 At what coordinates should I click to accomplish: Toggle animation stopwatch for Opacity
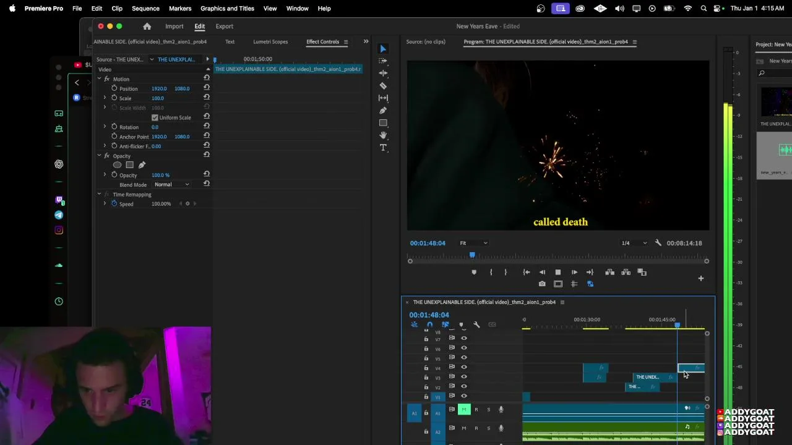(x=114, y=175)
